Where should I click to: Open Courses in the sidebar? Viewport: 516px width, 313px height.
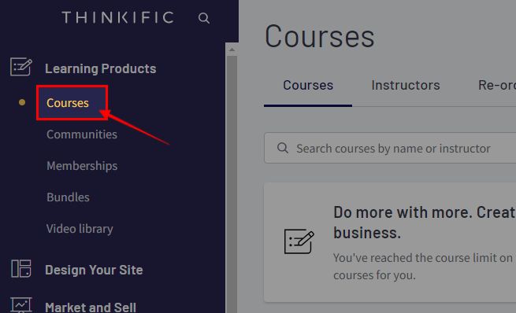click(x=68, y=103)
